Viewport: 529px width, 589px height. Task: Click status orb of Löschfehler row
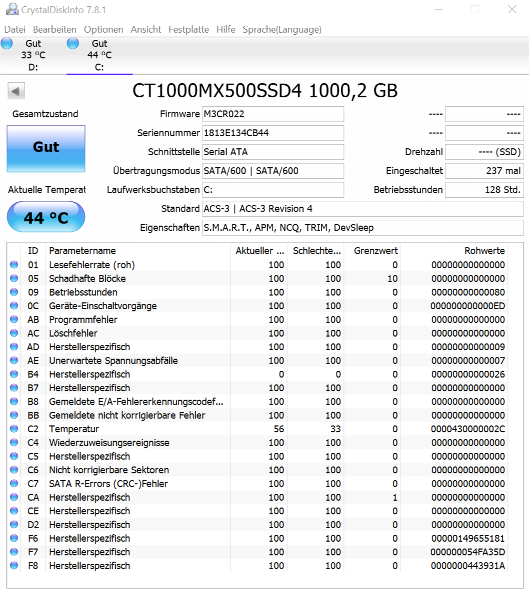[14, 333]
